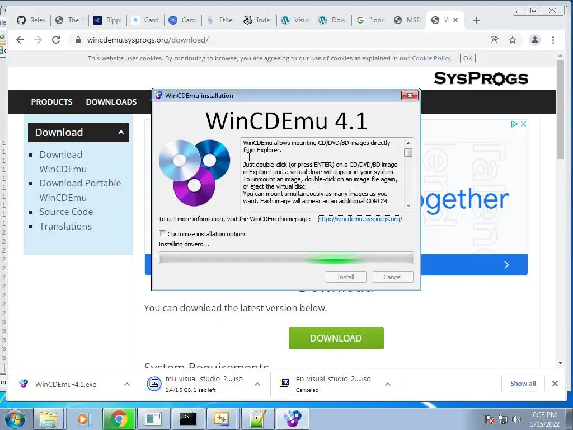Reload the WinCDEmu download page
Screen dimensions: 573x430
56,40
